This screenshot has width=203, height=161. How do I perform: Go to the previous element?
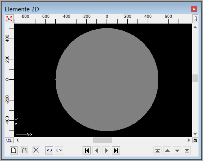pyautogui.click(x=96, y=150)
